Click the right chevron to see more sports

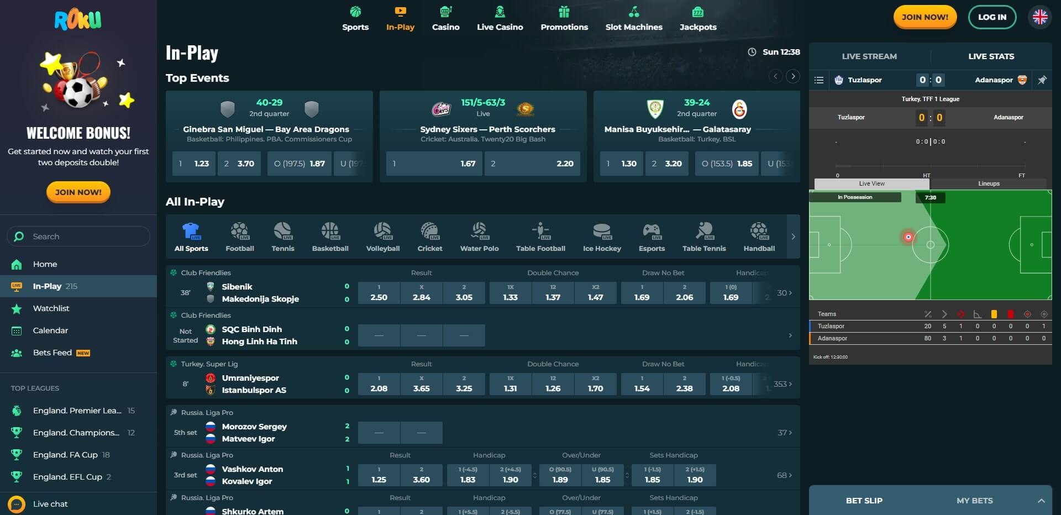pyautogui.click(x=794, y=236)
